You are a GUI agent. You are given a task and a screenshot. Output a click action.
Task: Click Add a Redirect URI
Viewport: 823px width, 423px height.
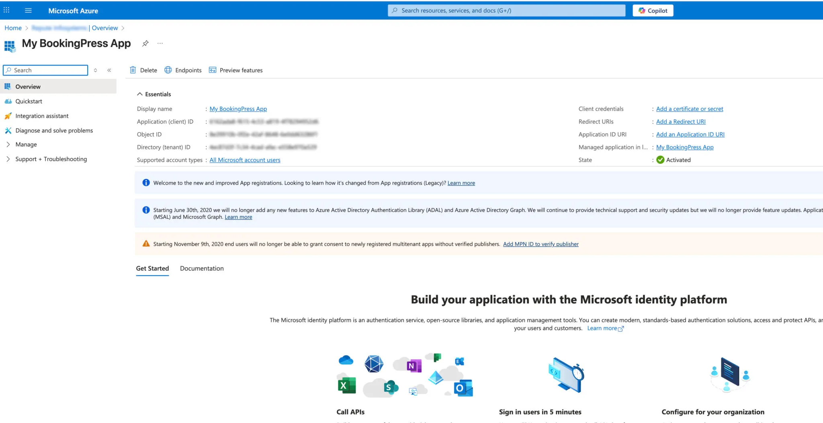[681, 122]
